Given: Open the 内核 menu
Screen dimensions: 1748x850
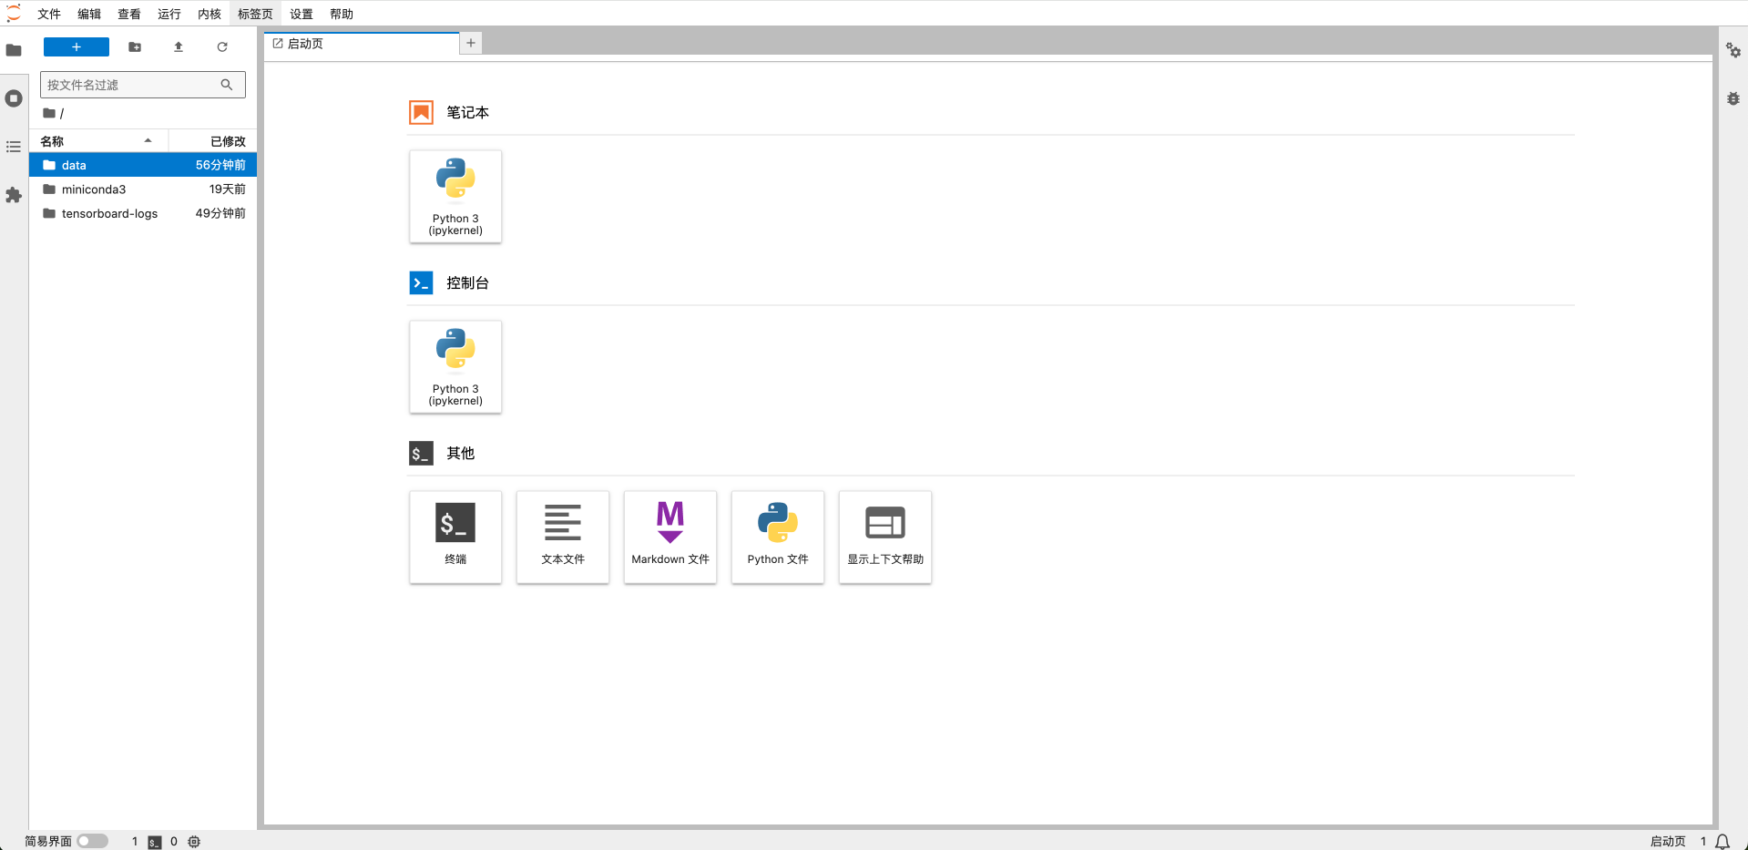Looking at the screenshot, I should (210, 14).
